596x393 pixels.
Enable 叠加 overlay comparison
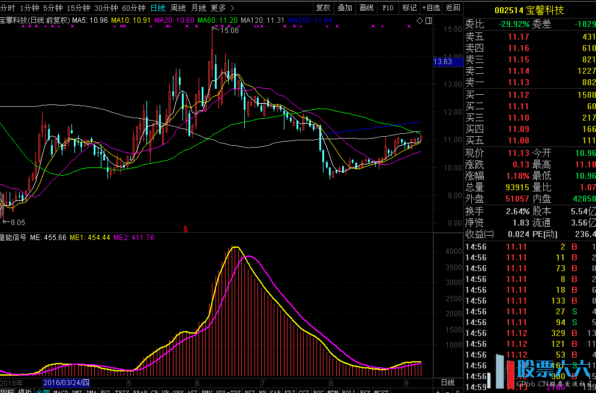[345, 8]
